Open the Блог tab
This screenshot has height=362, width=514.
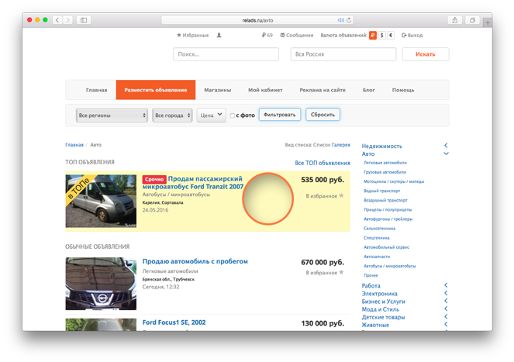point(369,90)
